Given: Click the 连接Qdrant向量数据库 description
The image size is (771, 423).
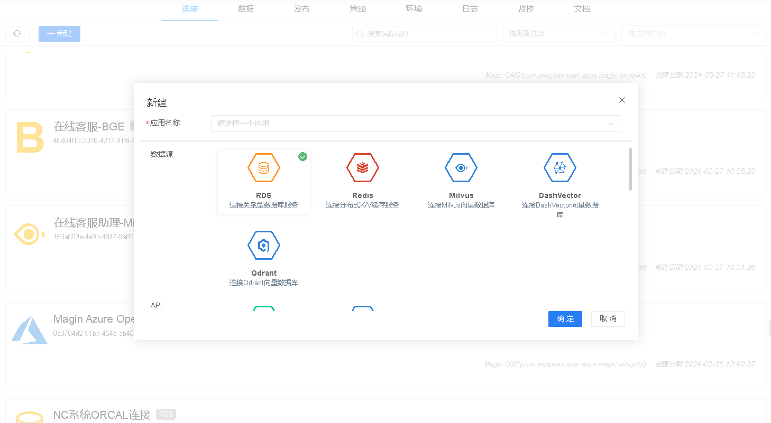Looking at the screenshot, I should click(264, 283).
